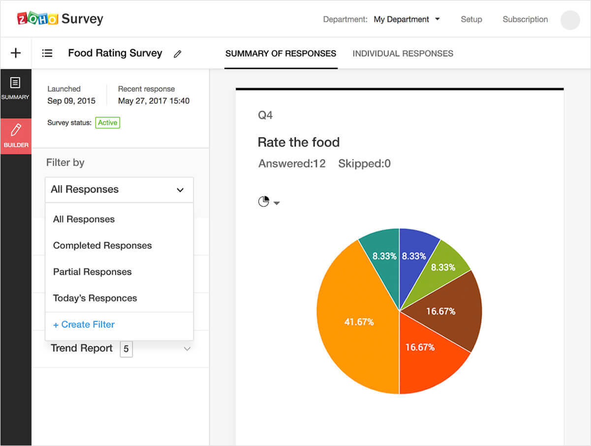Image resolution: width=591 pixels, height=446 pixels.
Task: Select the SUMMARY OF RESPONSES tab
Action: (x=280, y=53)
